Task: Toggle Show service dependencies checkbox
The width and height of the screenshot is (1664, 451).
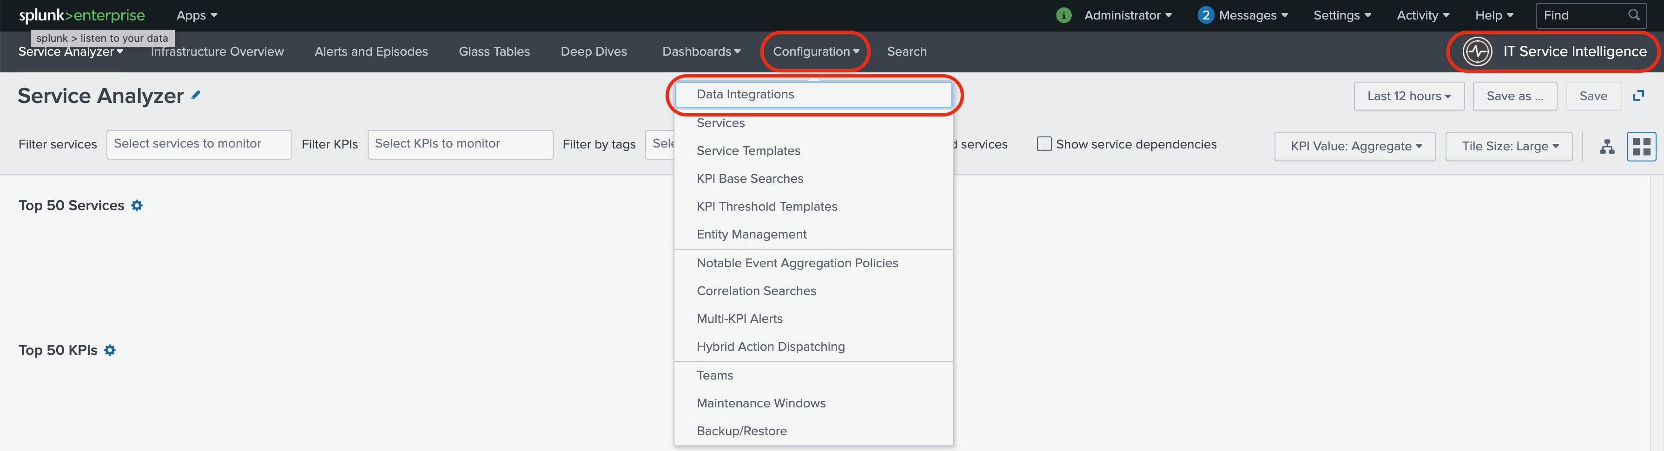Action: tap(1044, 144)
